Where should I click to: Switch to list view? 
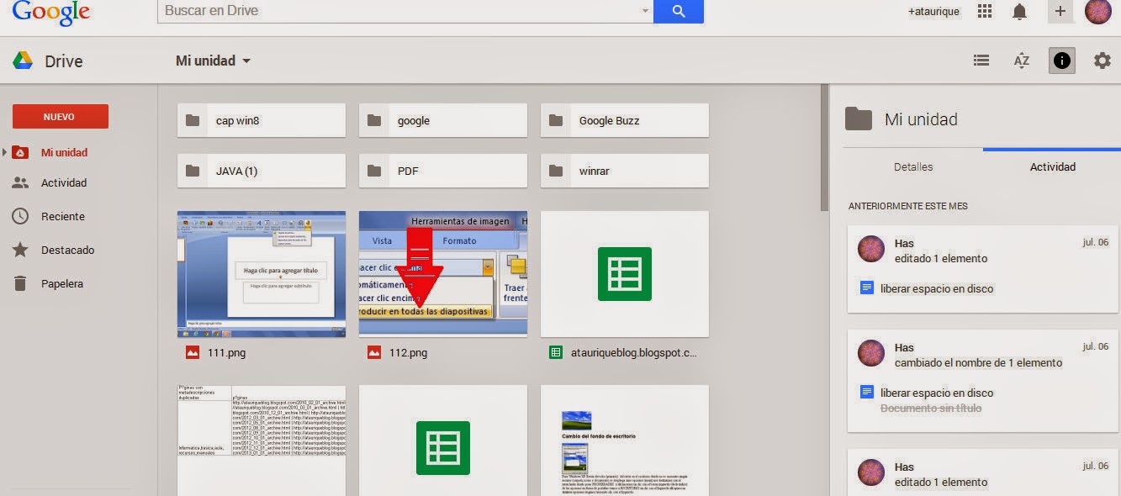point(981,61)
